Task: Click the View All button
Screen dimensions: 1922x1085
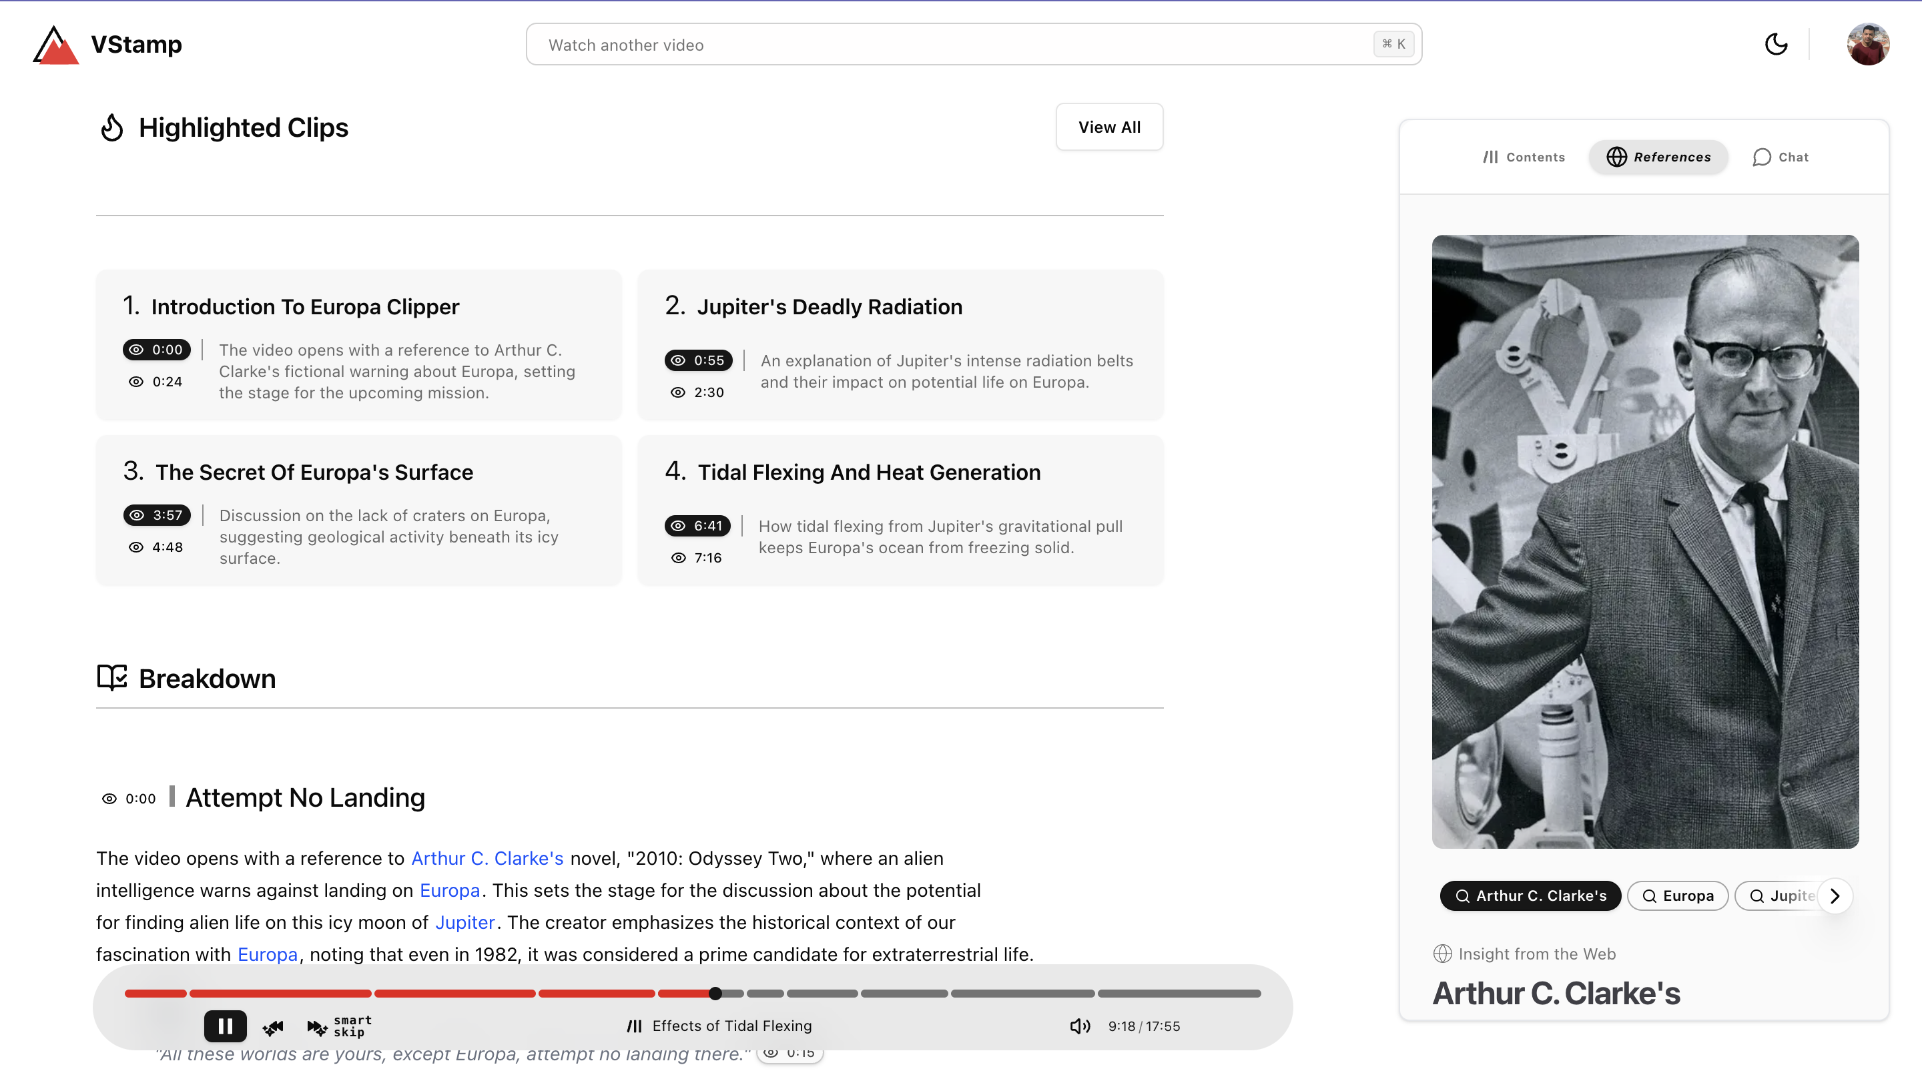Action: 1108,127
